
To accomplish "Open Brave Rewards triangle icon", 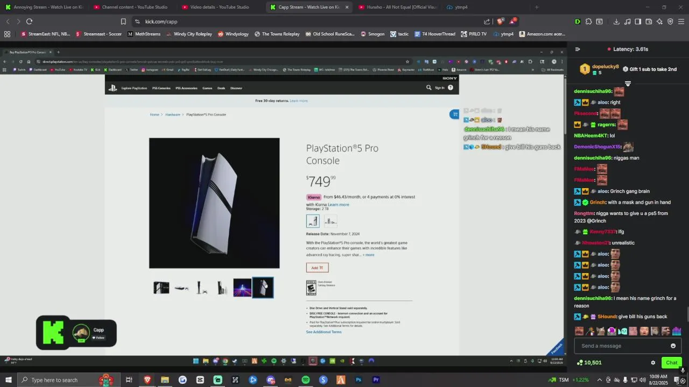I will [513, 21].
